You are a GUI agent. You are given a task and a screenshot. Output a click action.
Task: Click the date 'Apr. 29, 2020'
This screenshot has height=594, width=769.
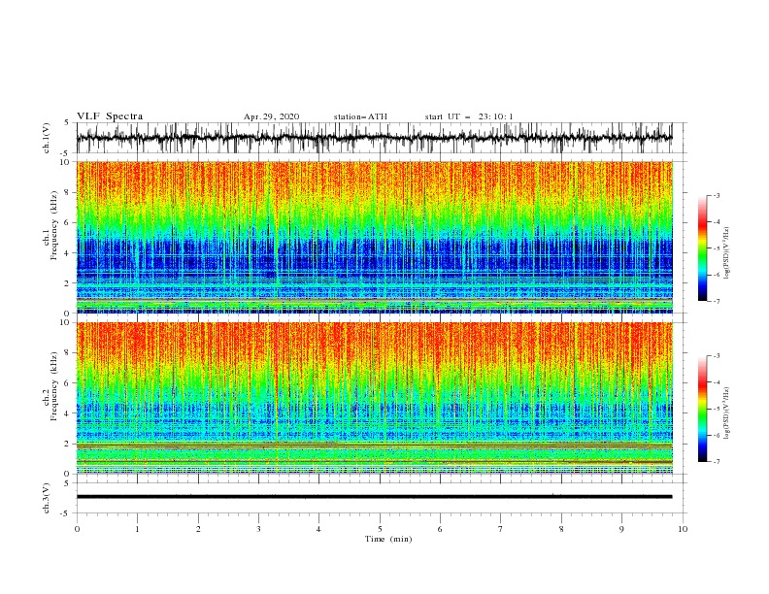click(271, 116)
